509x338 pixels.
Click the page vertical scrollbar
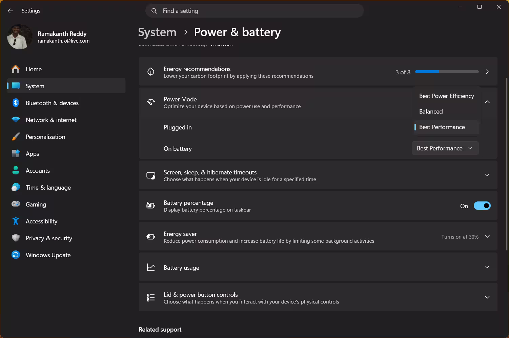507,164
